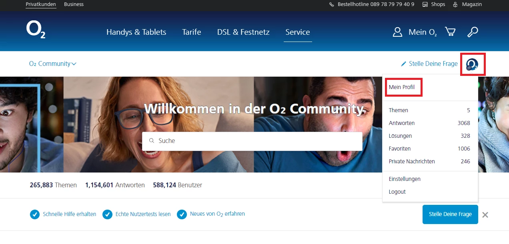Click the 1,154,601 Antworten statistic
509x244 pixels.
coord(115,185)
